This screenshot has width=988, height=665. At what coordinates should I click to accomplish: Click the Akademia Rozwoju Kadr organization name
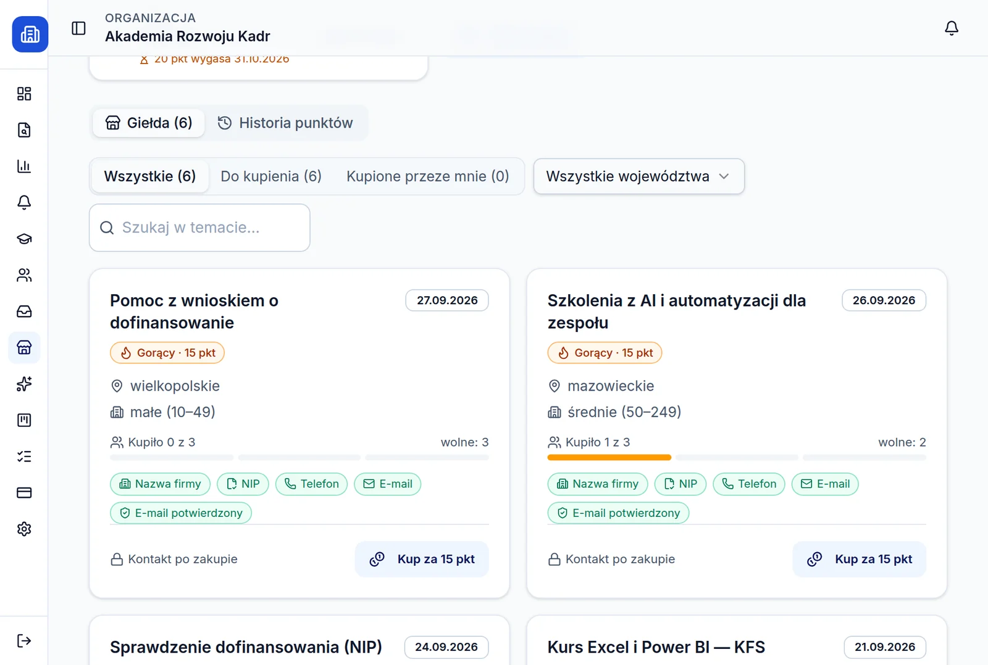click(188, 36)
